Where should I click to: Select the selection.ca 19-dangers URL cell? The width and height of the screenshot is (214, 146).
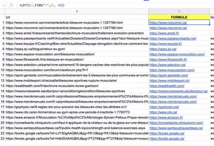pyautogui.click(x=77, y=65)
